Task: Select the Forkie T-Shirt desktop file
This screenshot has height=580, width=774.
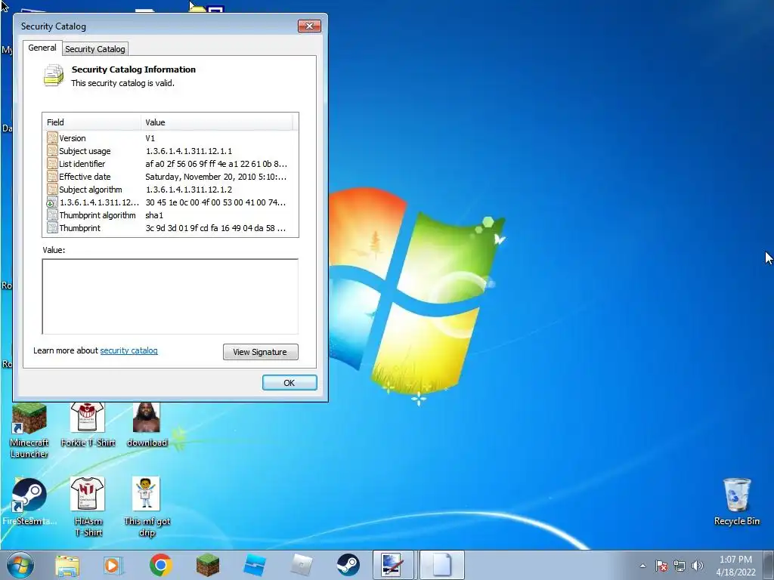Action: 88,424
